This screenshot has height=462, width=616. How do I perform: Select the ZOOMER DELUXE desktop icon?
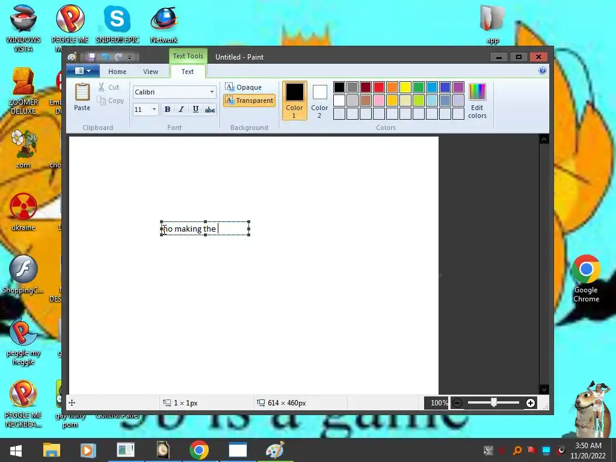click(23, 91)
